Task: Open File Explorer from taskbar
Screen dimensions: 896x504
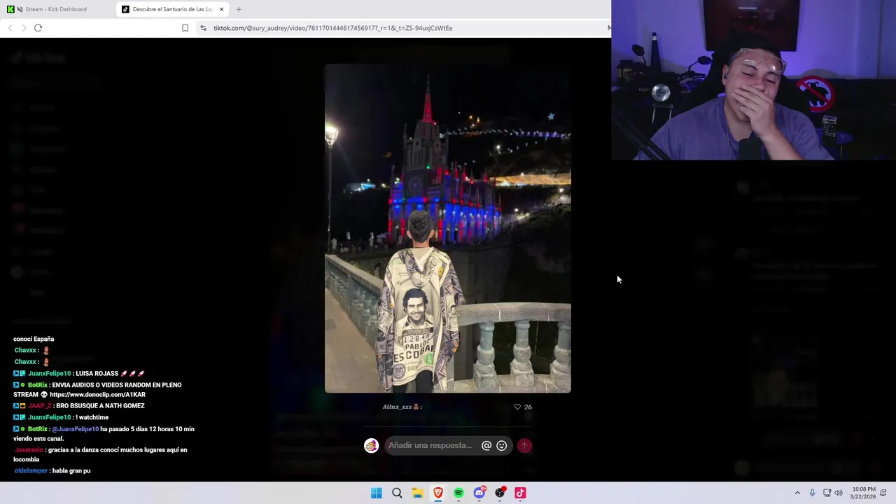Action: point(417,493)
